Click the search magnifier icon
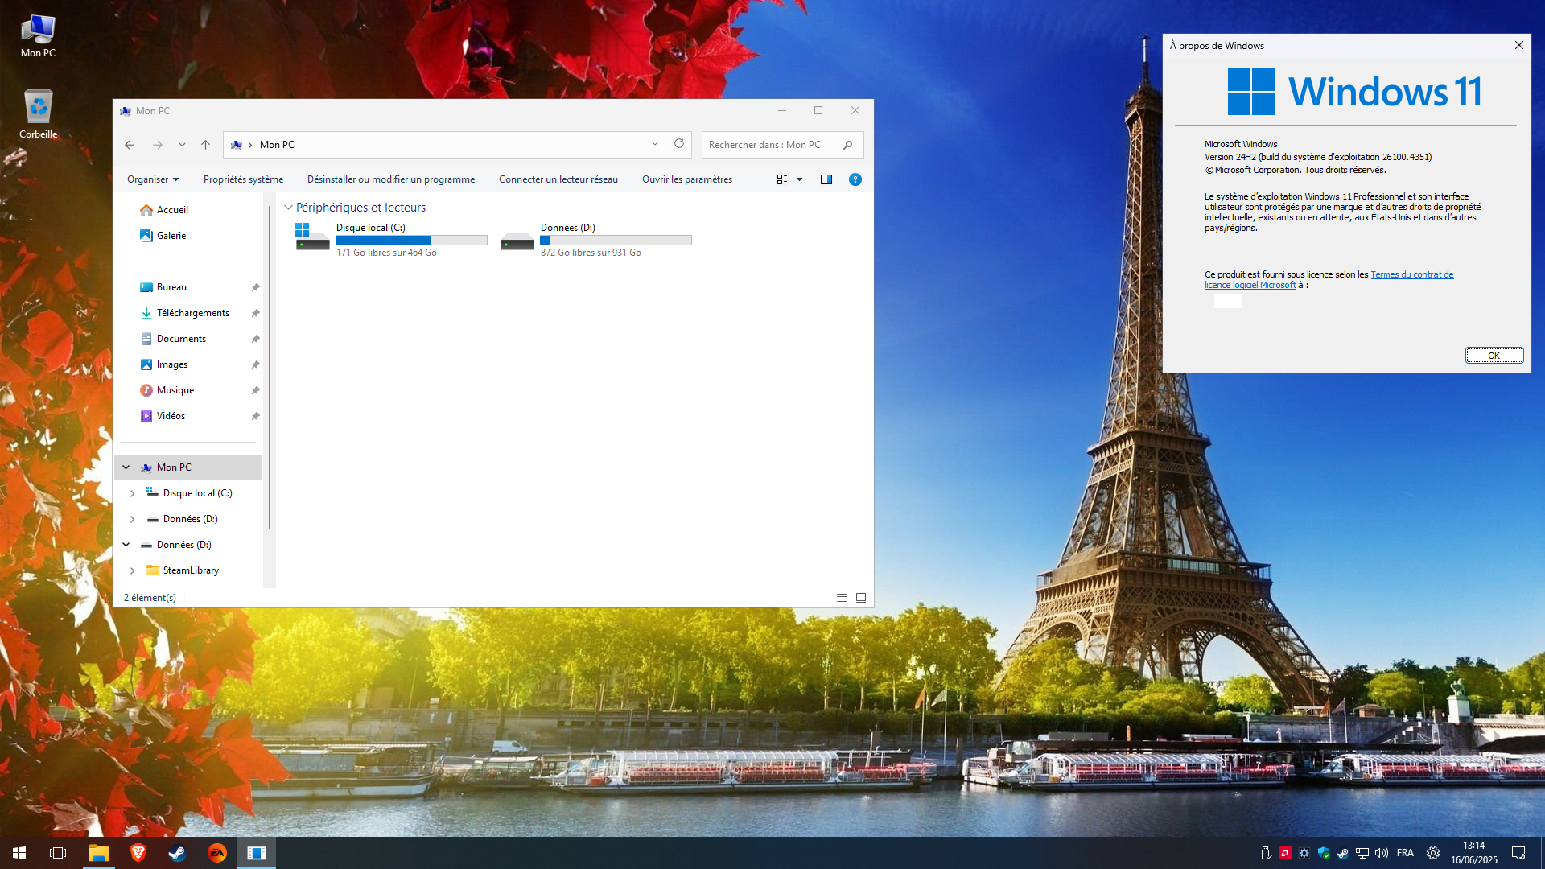This screenshot has width=1545, height=869. click(848, 145)
